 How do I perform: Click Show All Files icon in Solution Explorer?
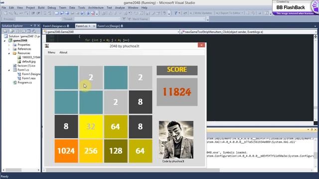[11, 31]
